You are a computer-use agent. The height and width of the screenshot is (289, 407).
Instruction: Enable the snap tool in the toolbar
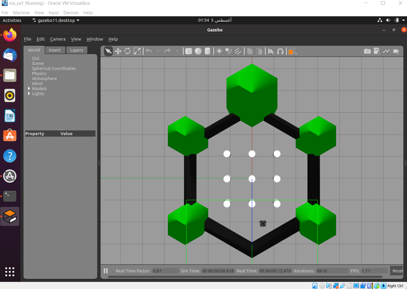(x=280, y=51)
